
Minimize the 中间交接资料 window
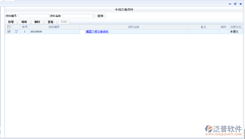click(x=230, y=4)
